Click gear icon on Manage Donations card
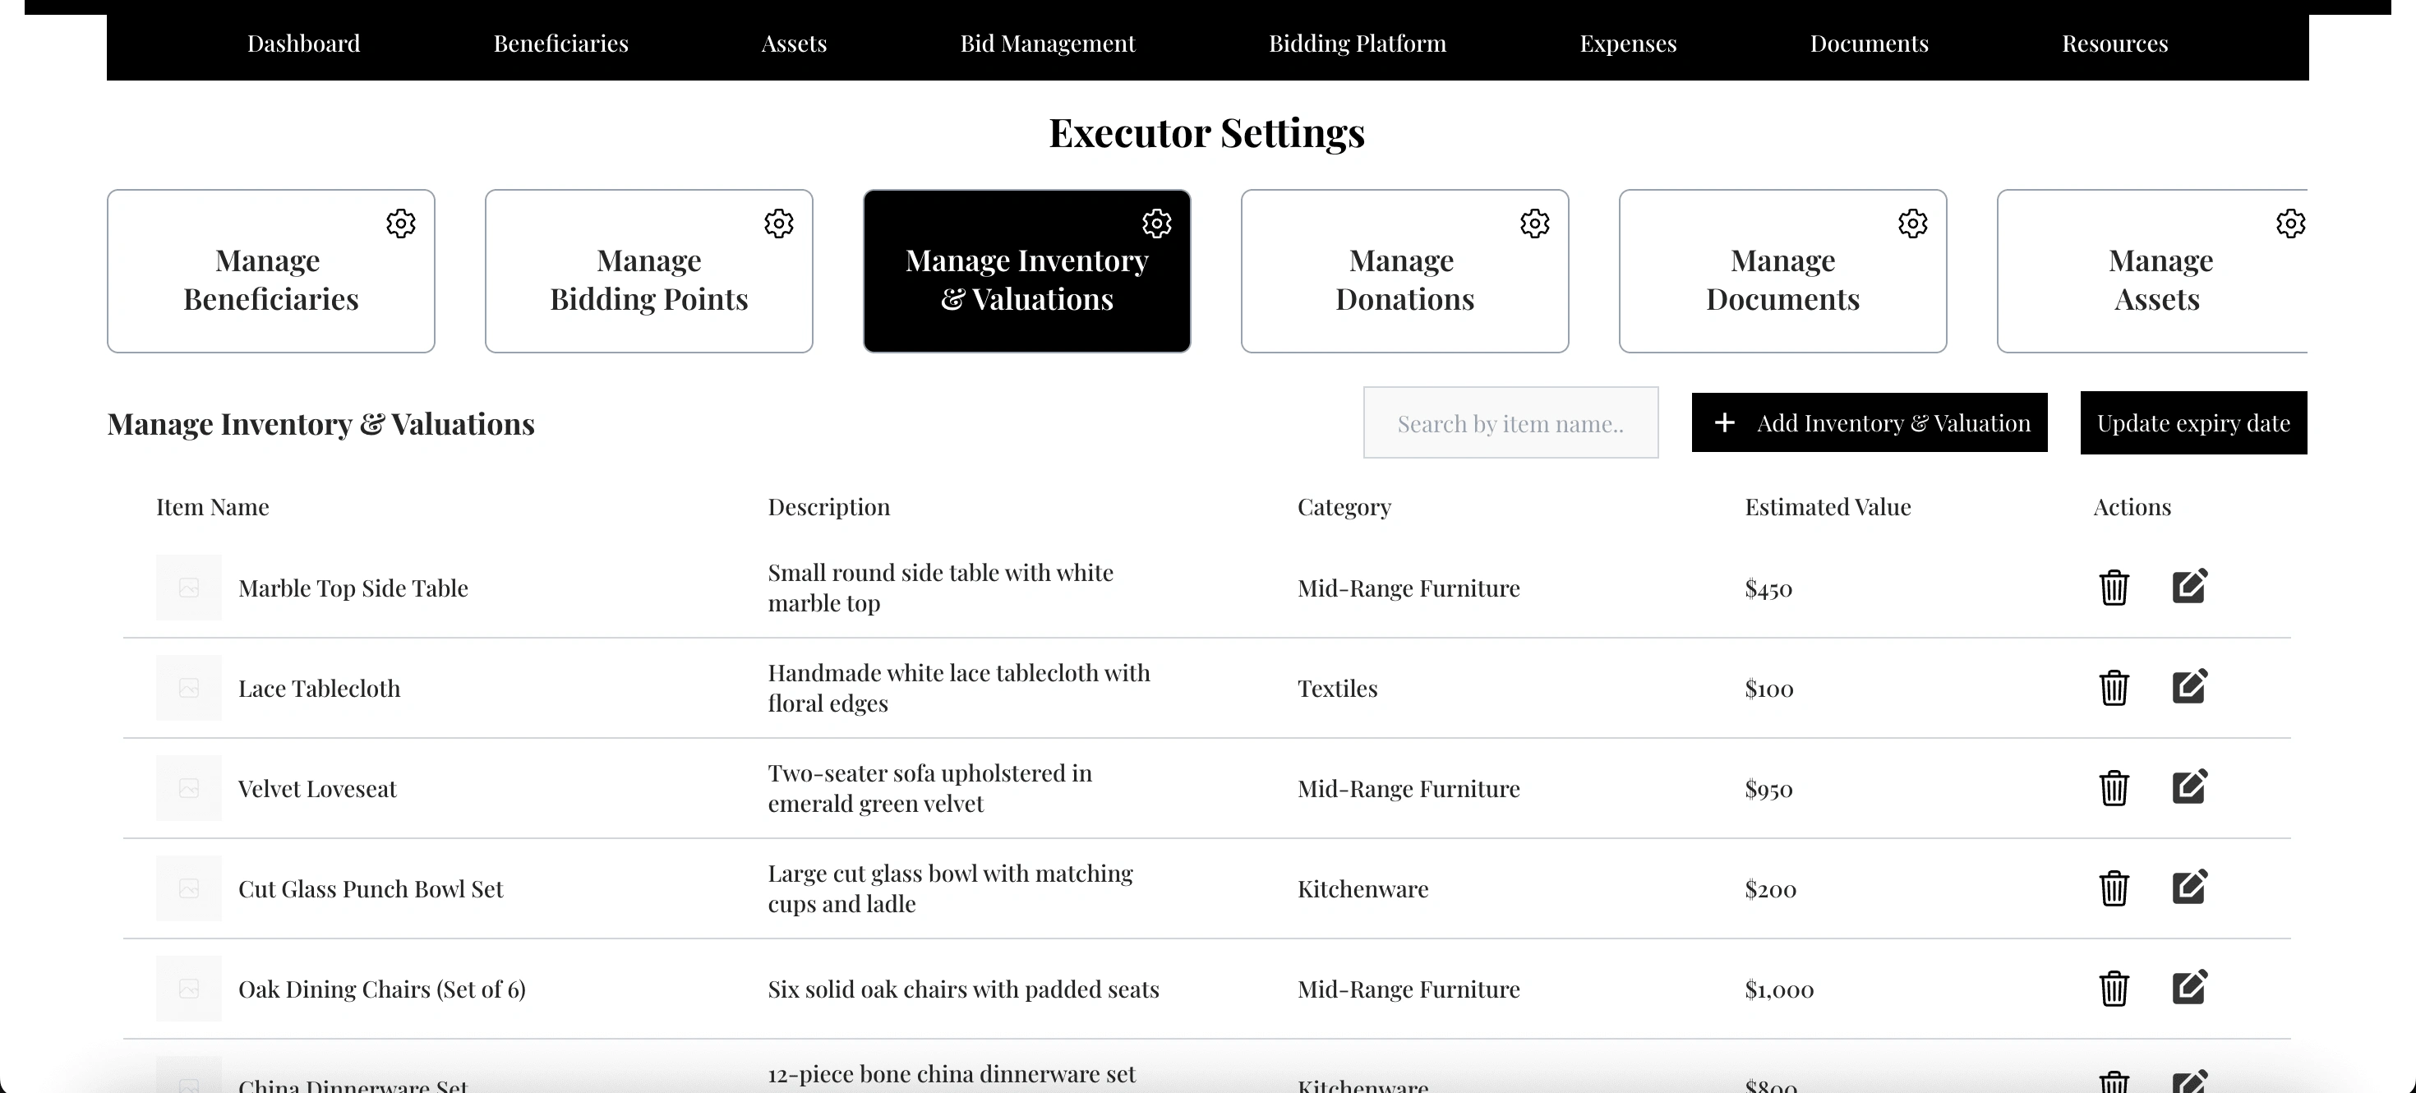Viewport: 2416px width, 1093px height. 1534,224
